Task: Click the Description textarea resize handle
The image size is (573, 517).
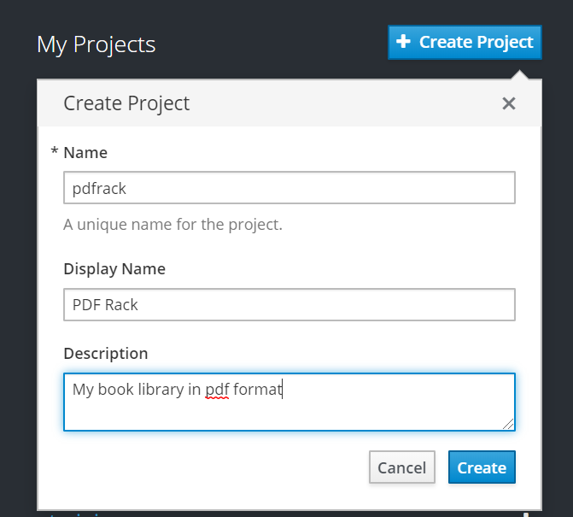Action: 509,424
